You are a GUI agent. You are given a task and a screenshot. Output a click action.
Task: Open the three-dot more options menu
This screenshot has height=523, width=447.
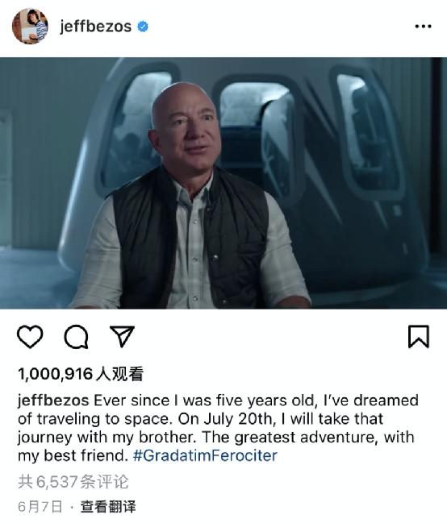[x=423, y=27]
